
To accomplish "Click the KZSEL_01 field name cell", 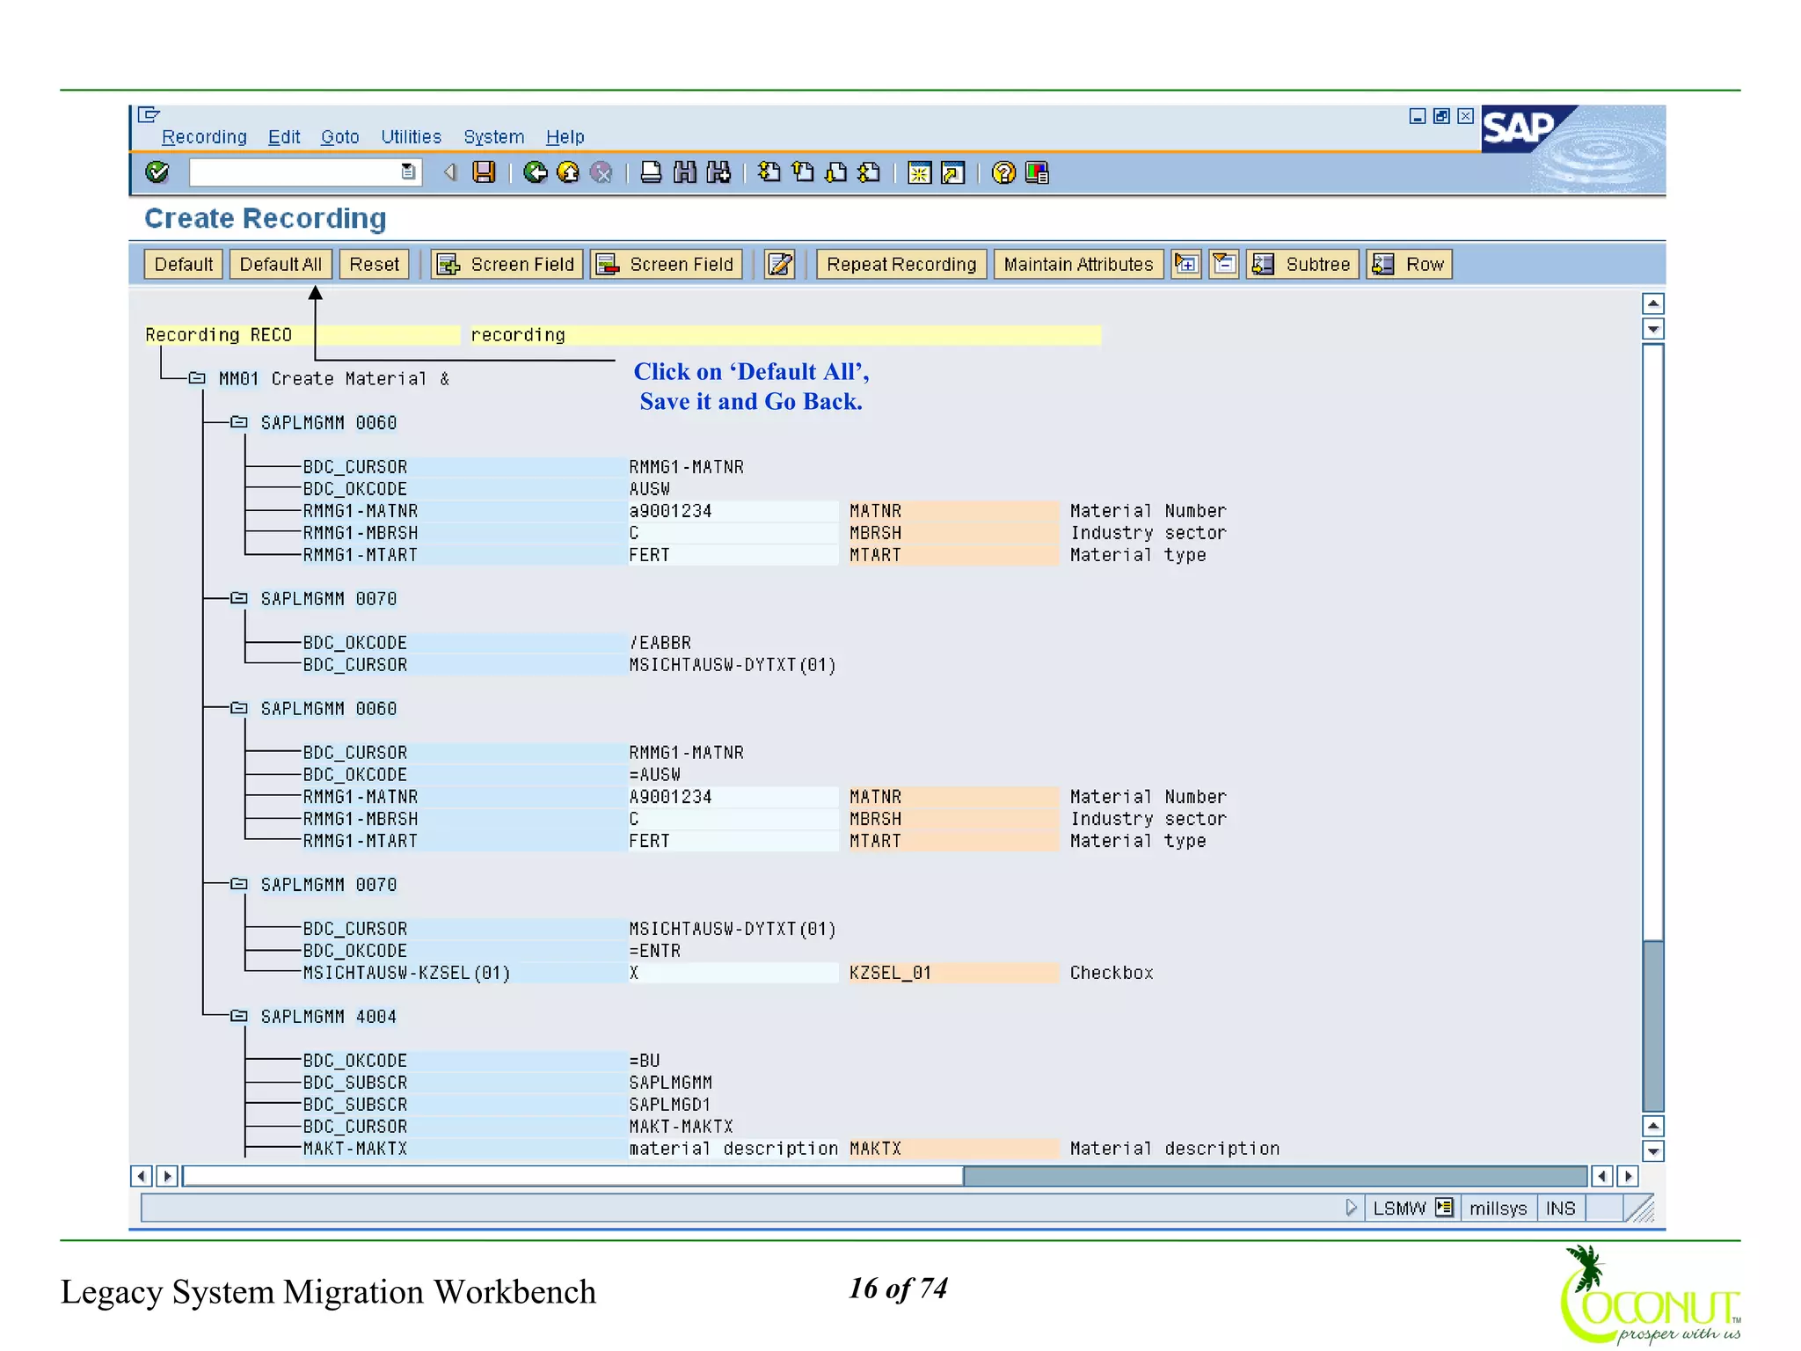I will click(x=953, y=973).
